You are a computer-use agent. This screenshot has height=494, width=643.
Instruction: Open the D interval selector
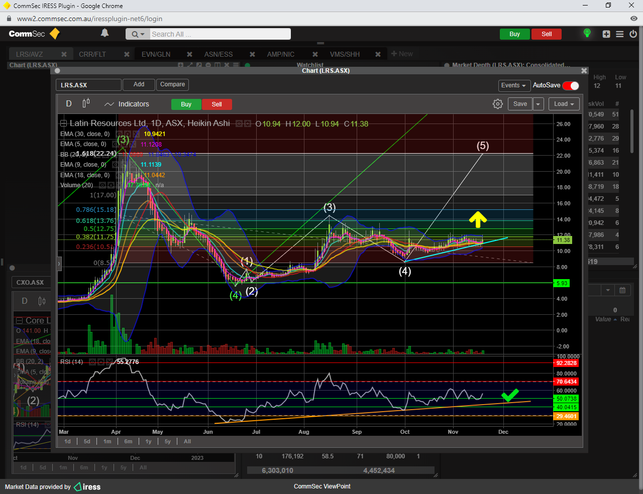[x=69, y=103]
